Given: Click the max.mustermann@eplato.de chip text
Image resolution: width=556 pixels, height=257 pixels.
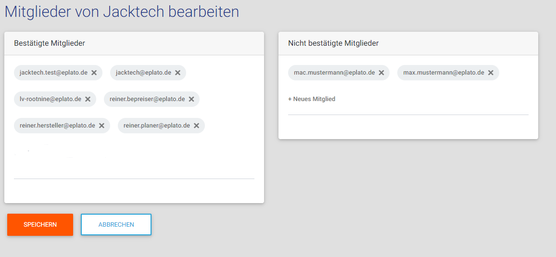Looking at the screenshot, I should (x=443, y=73).
